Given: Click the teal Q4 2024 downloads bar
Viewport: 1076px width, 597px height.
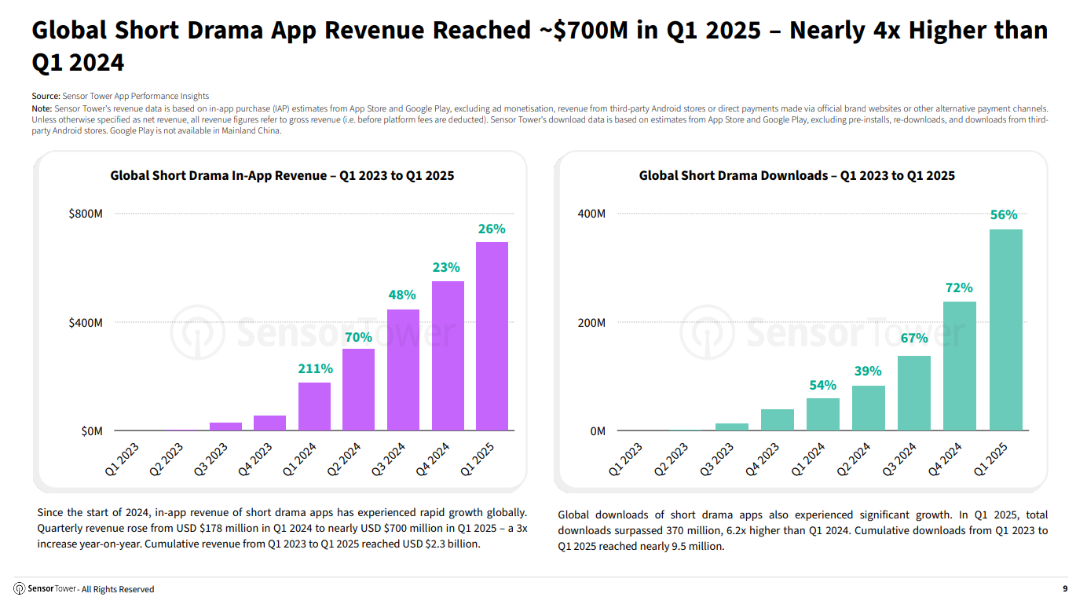Looking at the screenshot, I should [959, 366].
